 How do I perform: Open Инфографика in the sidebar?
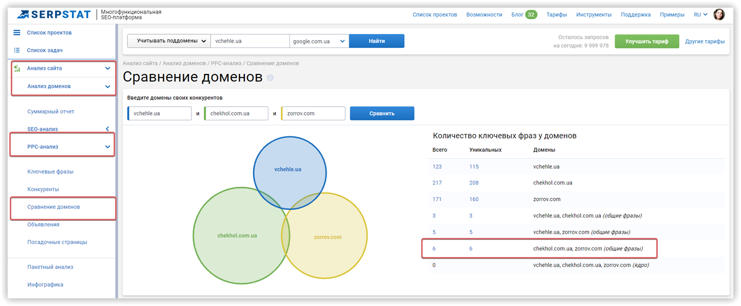[45, 285]
